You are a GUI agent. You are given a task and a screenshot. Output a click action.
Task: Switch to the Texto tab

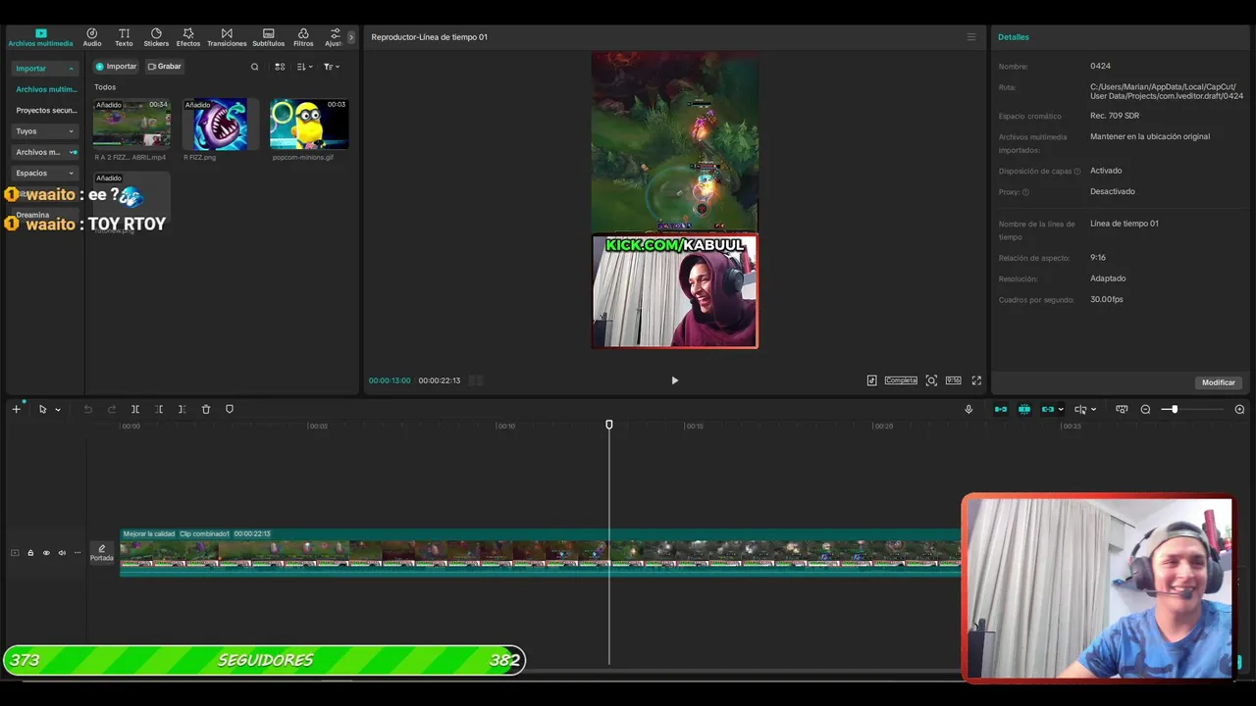point(124,37)
